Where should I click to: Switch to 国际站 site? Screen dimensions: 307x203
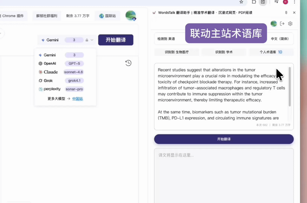click(108, 16)
